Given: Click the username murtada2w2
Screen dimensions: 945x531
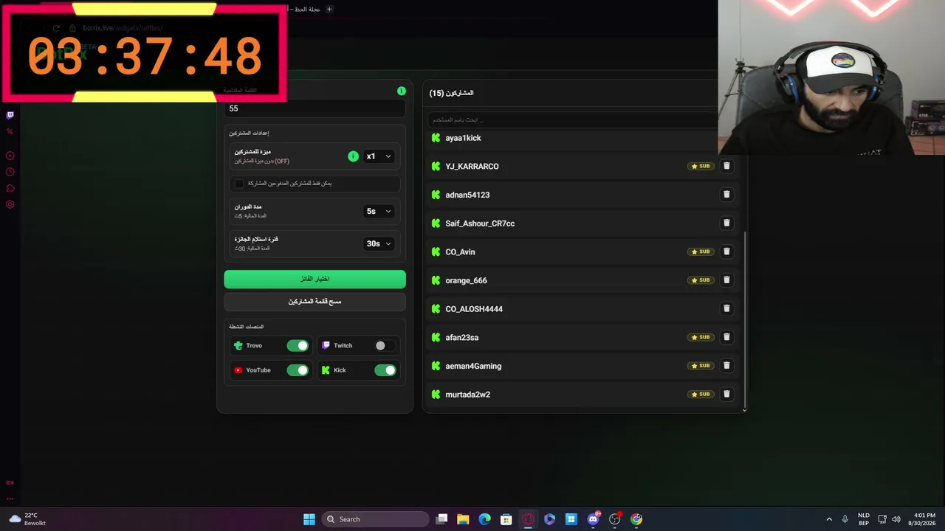Looking at the screenshot, I should click(467, 395).
